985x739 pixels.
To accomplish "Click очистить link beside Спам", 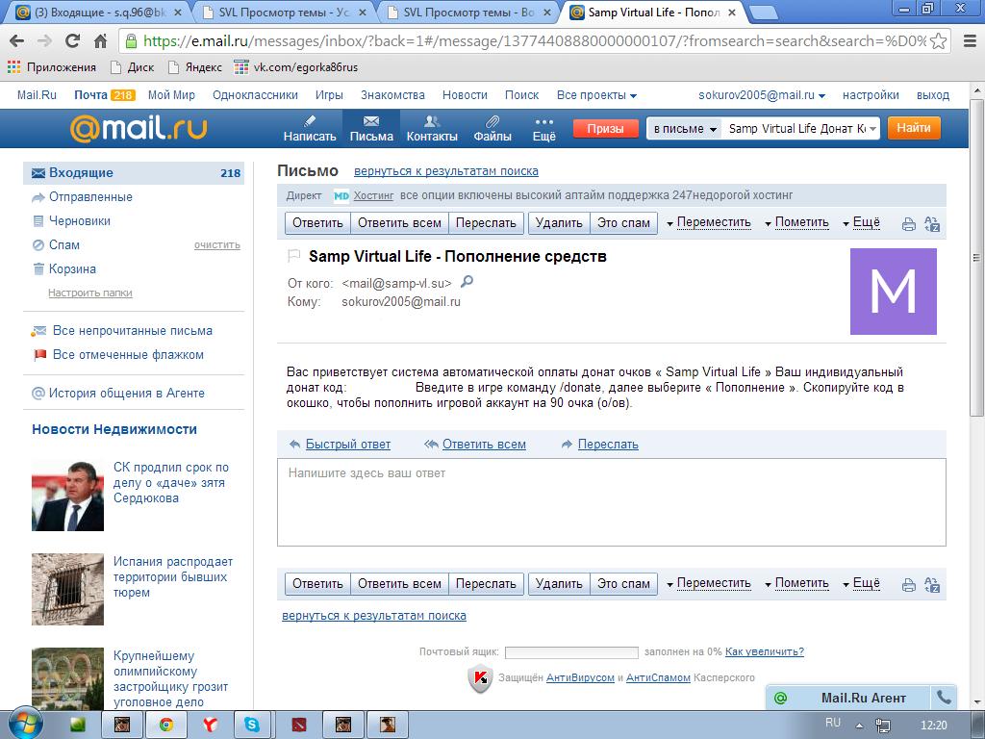I will [217, 245].
